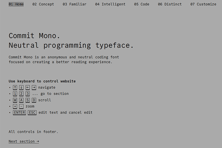Click the number 3 key icon
The width and height of the screenshot is (222, 148).
click(28, 94)
